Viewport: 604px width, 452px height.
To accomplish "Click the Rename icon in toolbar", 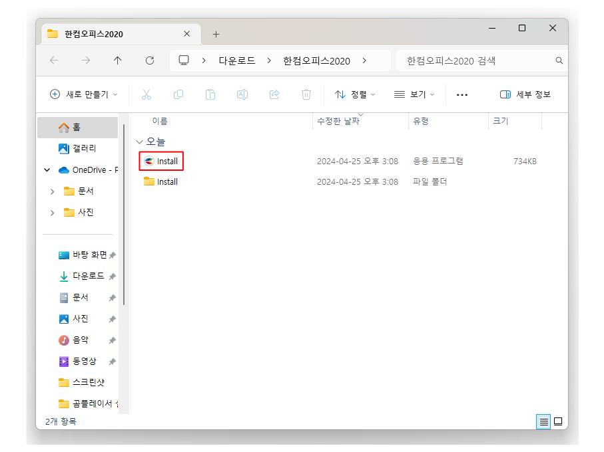I will pos(242,94).
